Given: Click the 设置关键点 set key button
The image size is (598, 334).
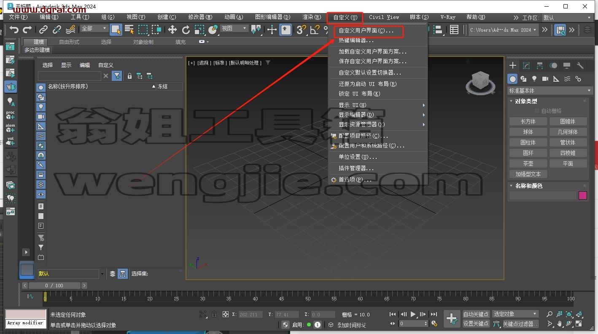Looking at the screenshot, I should pos(476,323).
